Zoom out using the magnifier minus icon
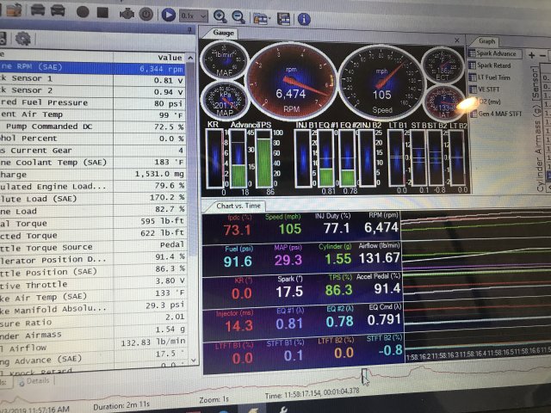551x413 pixels. pos(238,17)
